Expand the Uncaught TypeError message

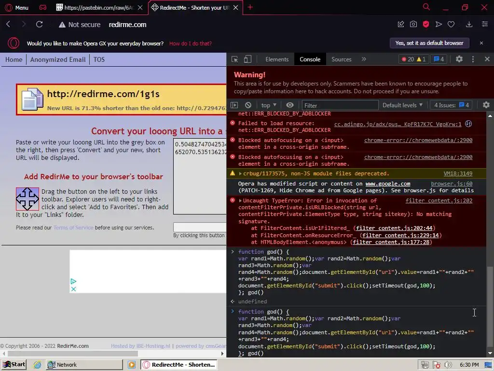(240, 200)
